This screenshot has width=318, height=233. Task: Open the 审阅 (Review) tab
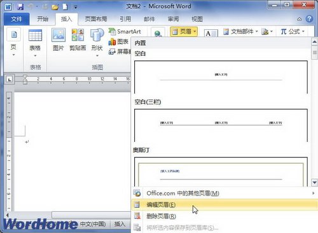click(173, 19)
